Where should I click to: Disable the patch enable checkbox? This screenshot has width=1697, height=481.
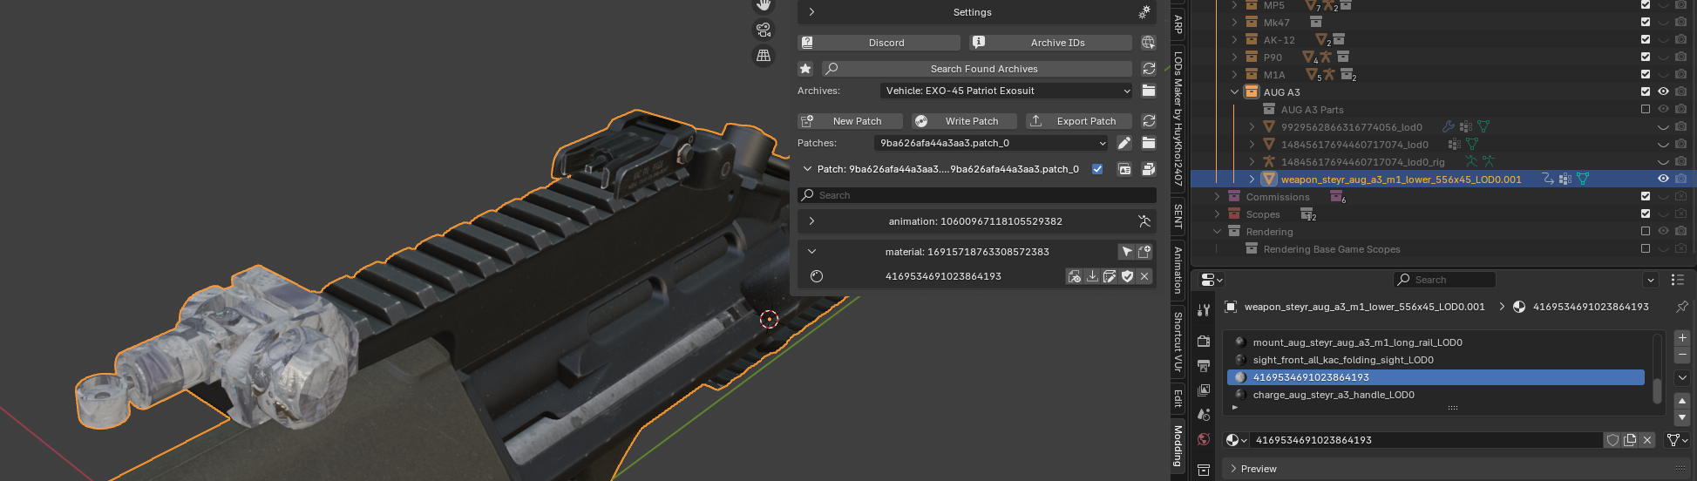click(1097, 169)
